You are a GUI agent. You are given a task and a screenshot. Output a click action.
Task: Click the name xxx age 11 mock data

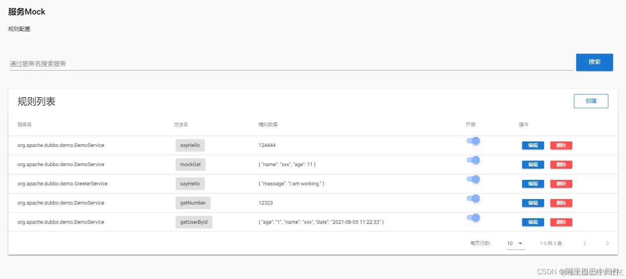point(287,165)
